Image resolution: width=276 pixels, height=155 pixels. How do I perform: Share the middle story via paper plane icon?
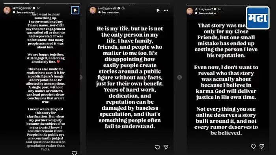[x=166, y=147]
